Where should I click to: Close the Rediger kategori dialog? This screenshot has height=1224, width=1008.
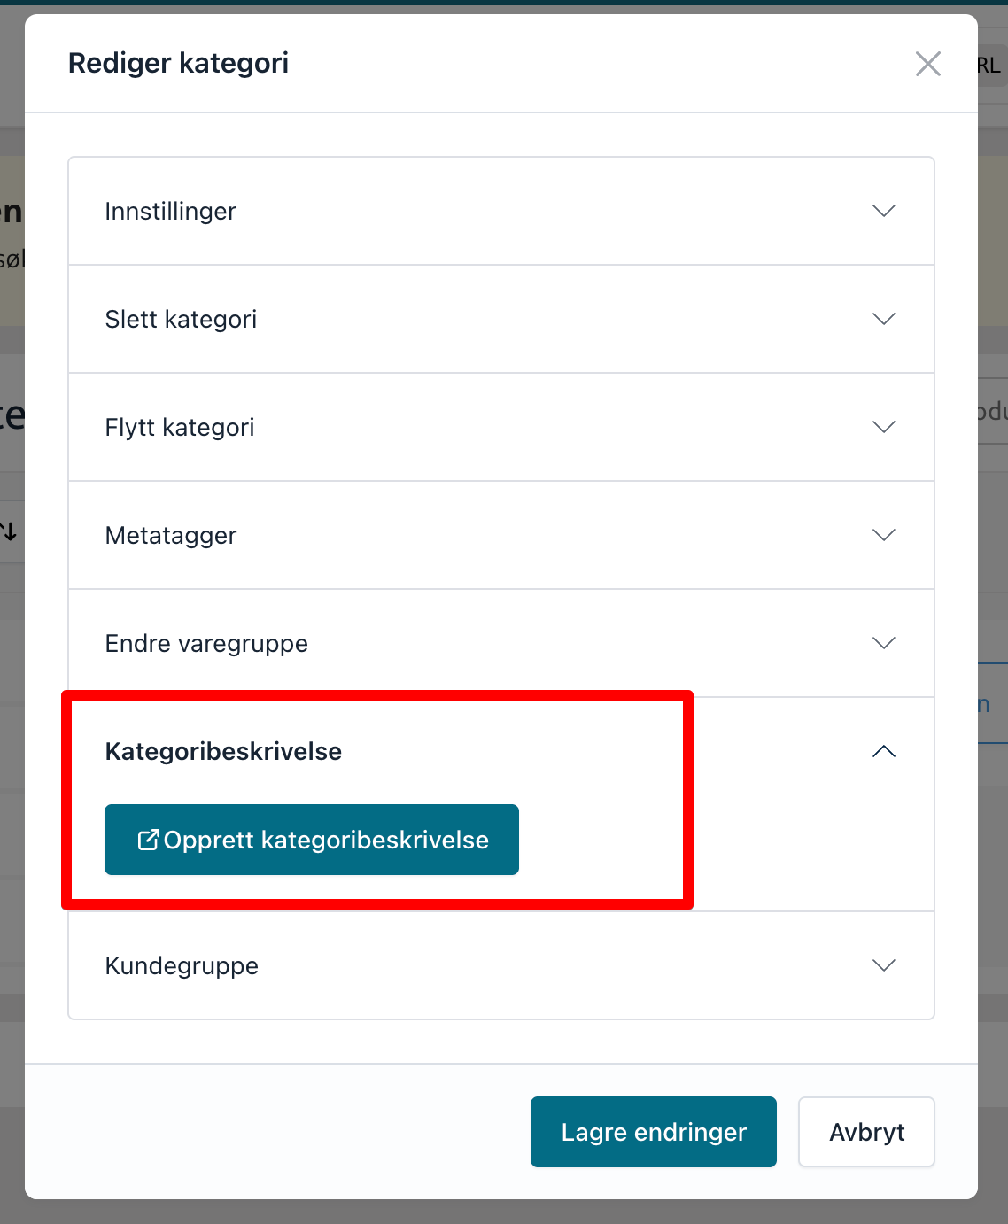927,64
